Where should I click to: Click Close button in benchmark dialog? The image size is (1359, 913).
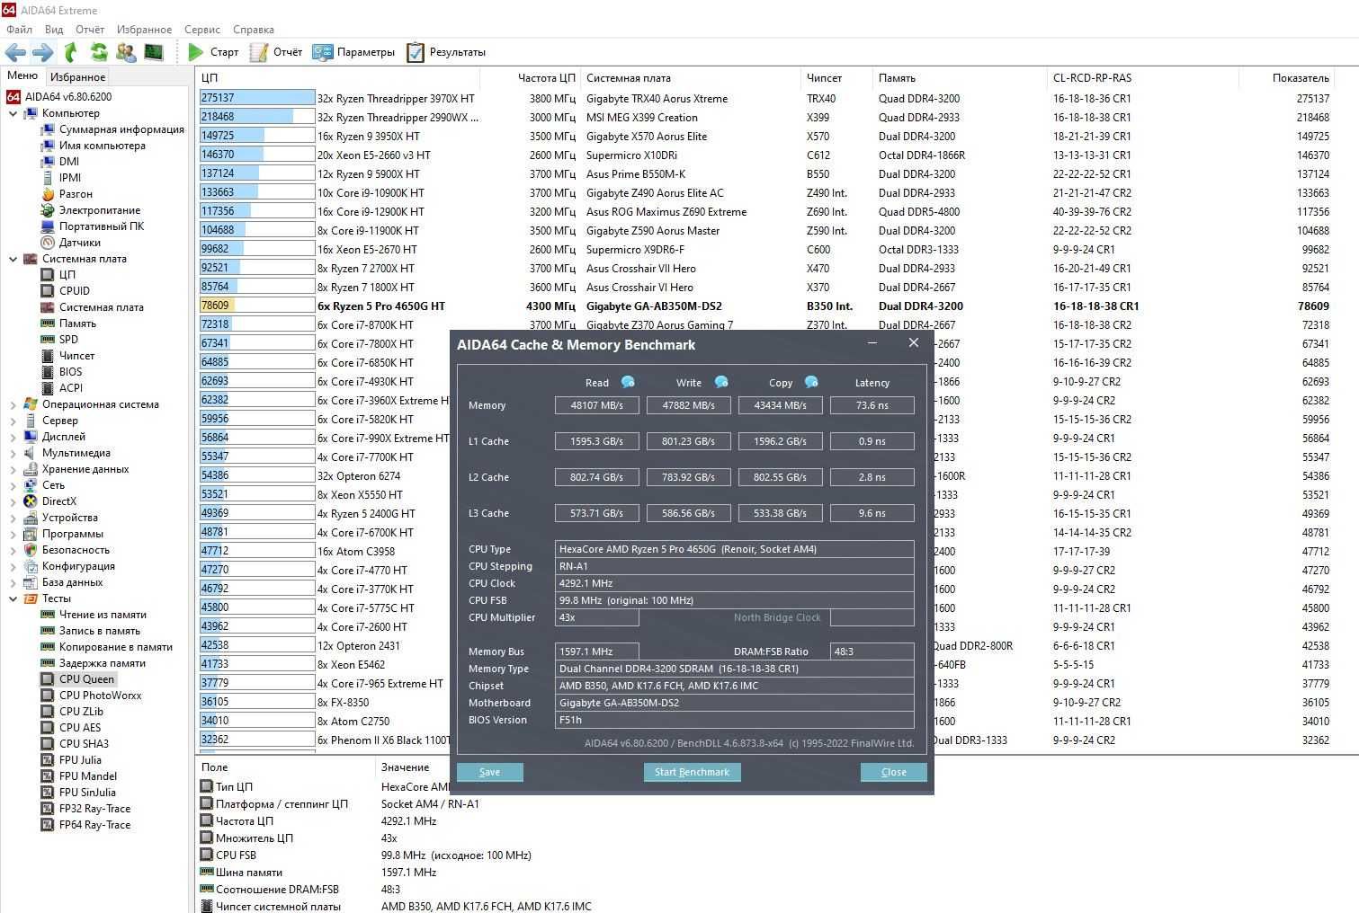(894, 772)
